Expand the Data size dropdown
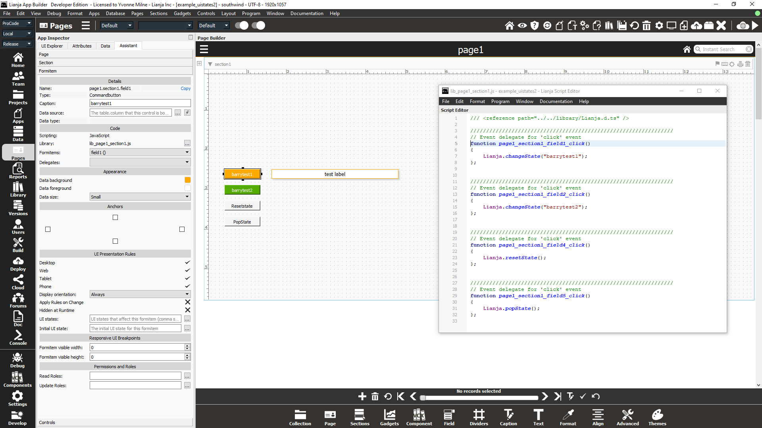The image size is (762, 428). (x=140, y=197)
